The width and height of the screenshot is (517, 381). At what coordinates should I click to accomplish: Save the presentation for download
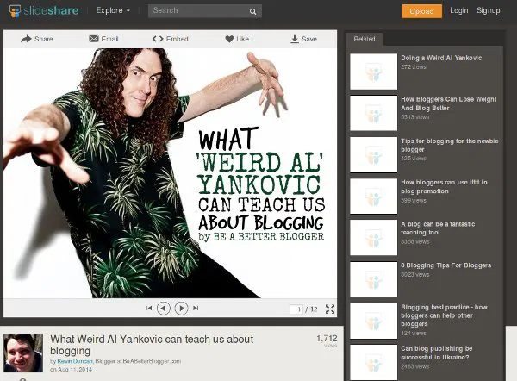pos(304,39)
